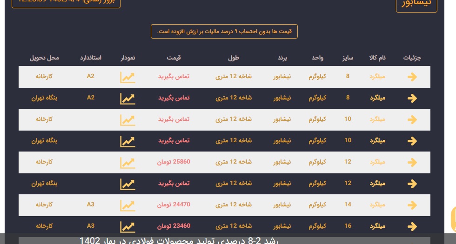The width and height of the screenshot is (456, 244).
Task: Open chart icon for 23460 Toman row
Action: click(x=127, y=226)
